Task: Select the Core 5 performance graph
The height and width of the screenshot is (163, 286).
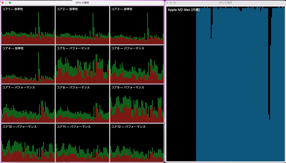Action: 82,64
